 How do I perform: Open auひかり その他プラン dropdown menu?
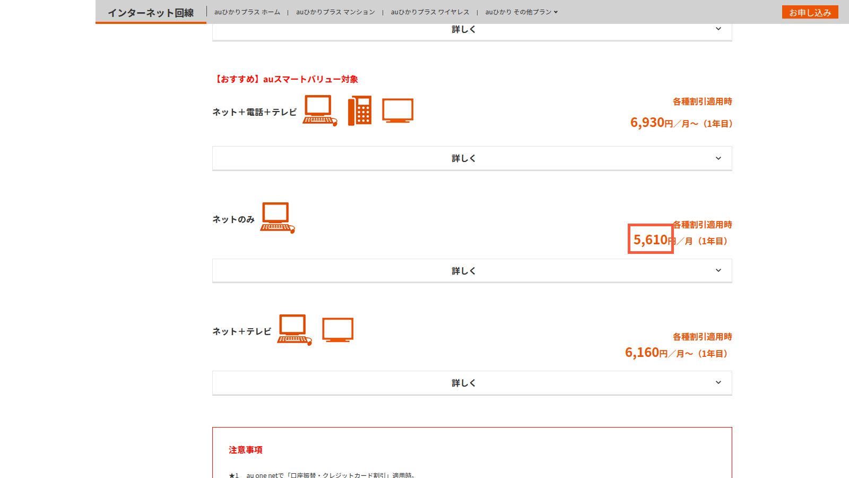click(x=522, y=12)
